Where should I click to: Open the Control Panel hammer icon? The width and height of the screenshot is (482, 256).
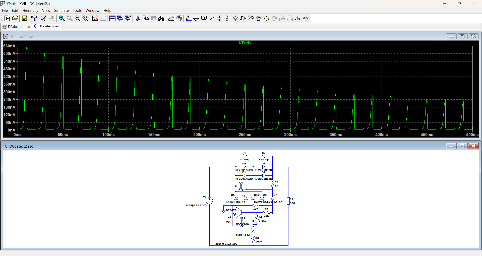click(x=34, y=18)
